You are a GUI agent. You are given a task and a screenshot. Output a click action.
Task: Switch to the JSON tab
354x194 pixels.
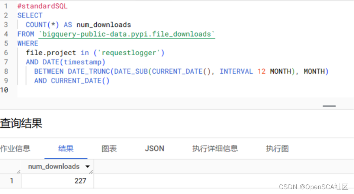point(154,148)
